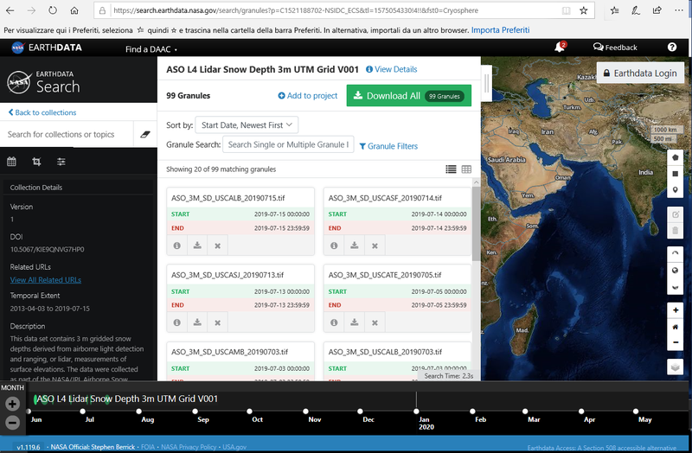Remove granule ASO_3M_SD_USCALB_20190715.tif

(x=218, y=246)
